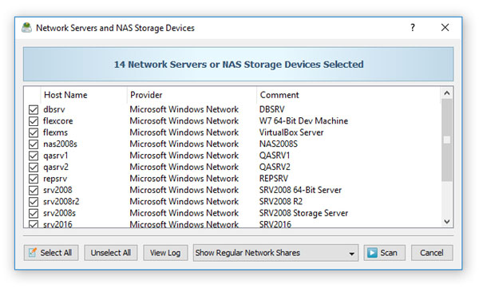Click the Cancel button

[432, 253]
